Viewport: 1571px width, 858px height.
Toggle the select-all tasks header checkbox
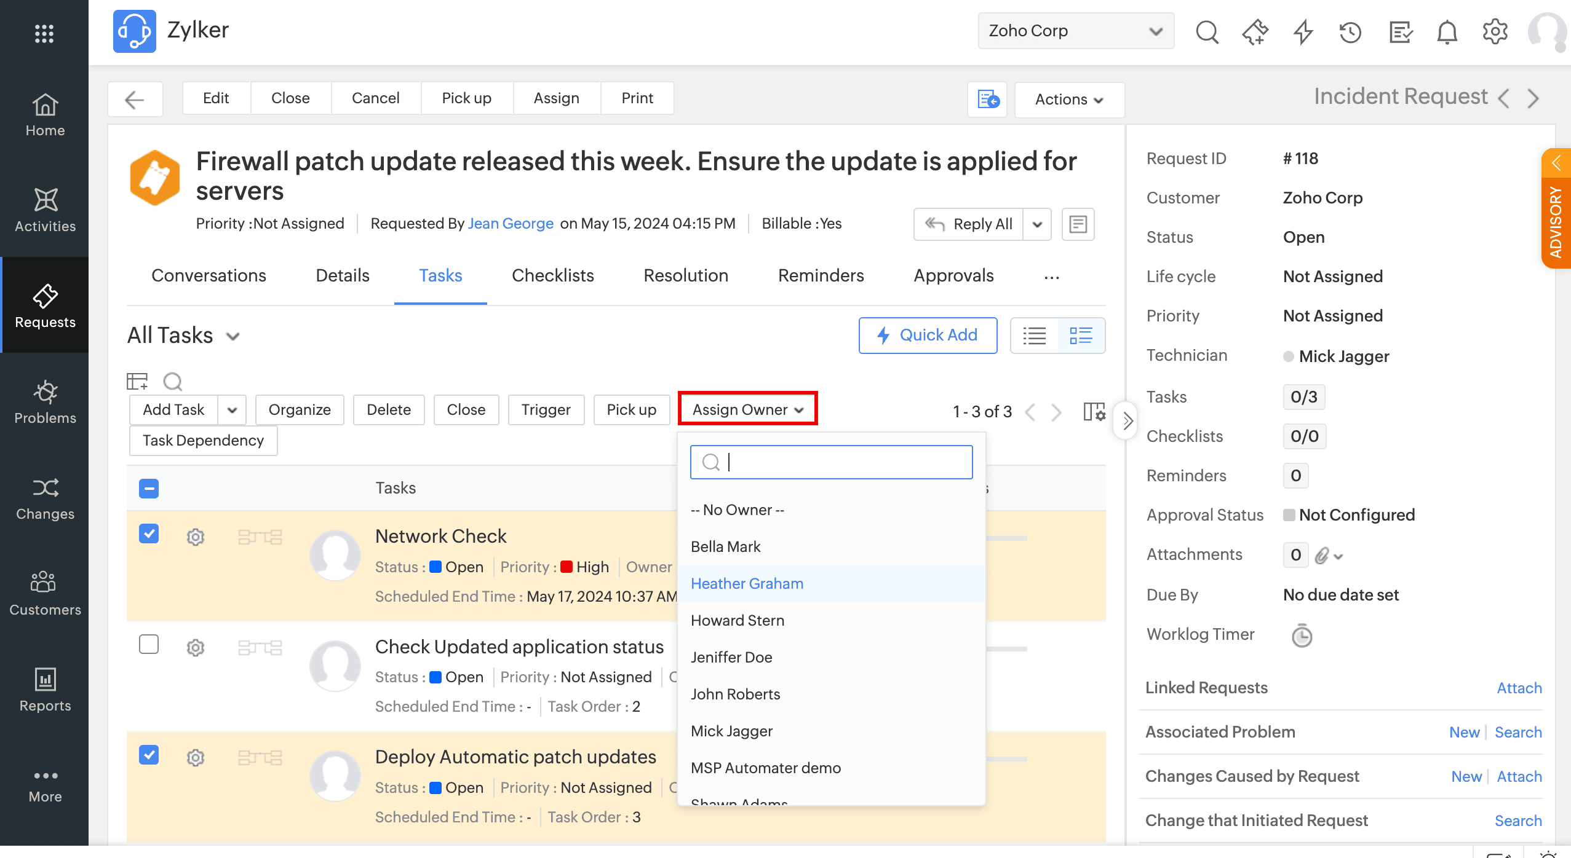click(149, 489)
